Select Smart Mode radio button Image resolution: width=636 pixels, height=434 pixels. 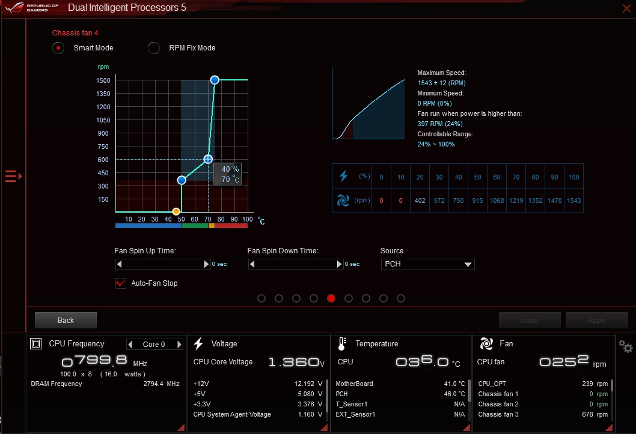[58, 48]
